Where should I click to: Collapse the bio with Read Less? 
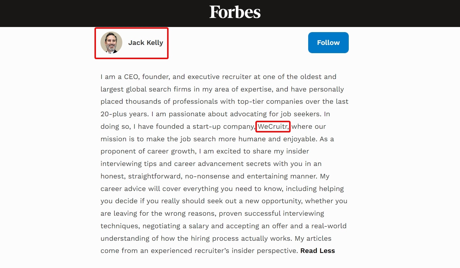pos(318,251)
